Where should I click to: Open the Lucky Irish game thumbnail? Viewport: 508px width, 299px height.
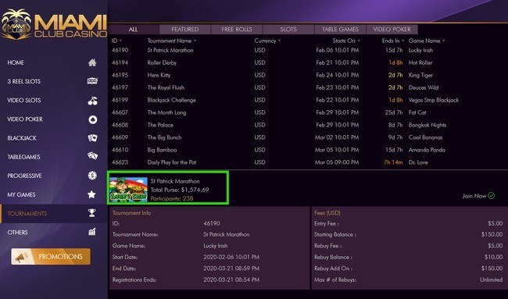(128, 189)
